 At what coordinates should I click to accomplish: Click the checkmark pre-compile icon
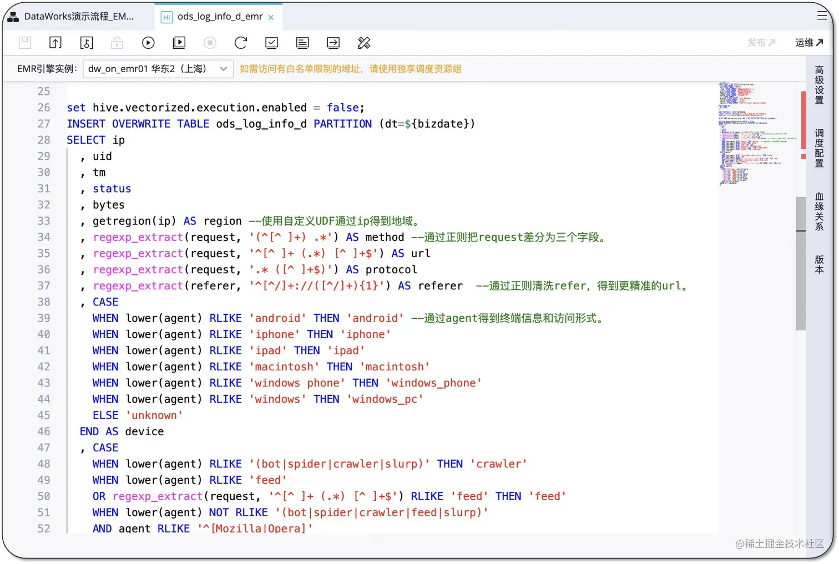tap(271, 43)
